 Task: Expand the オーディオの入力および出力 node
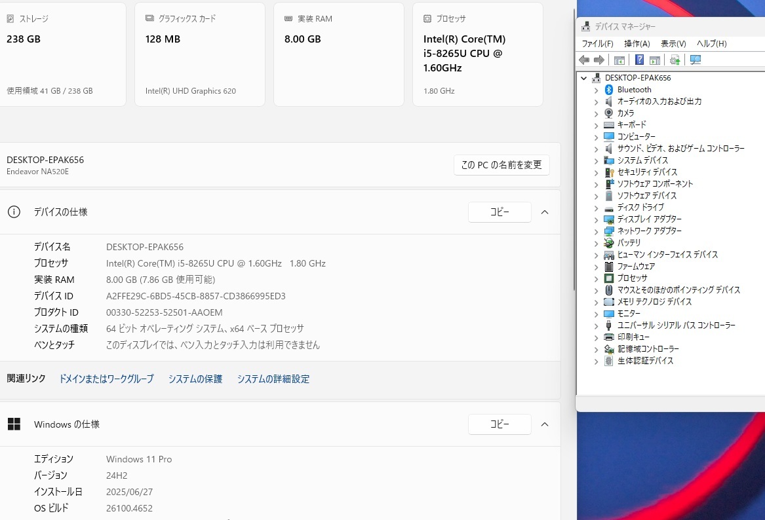coord(596,102)
